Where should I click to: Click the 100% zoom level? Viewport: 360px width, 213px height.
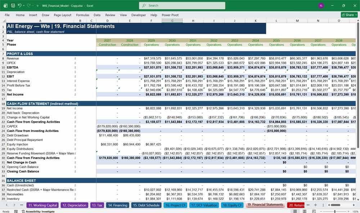pyautogui.click(x=355, y=212)
